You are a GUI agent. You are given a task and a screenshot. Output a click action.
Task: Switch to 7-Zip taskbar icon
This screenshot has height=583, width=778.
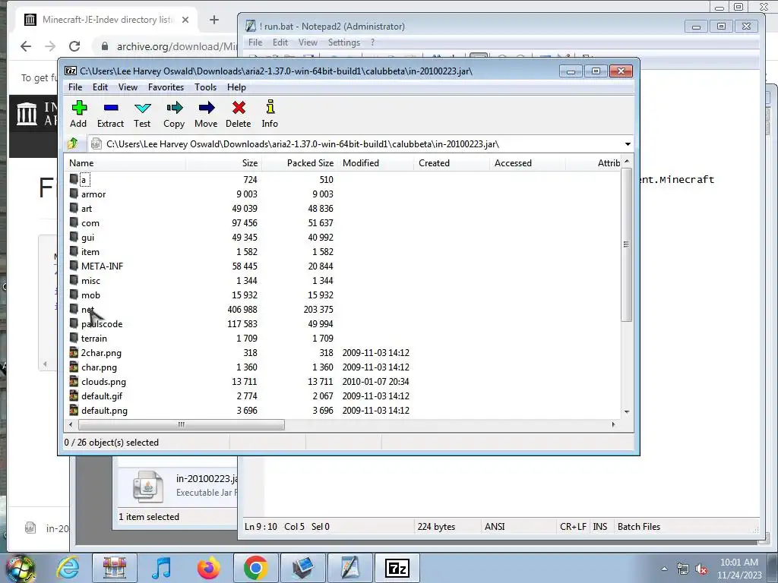tap(397, 568)
